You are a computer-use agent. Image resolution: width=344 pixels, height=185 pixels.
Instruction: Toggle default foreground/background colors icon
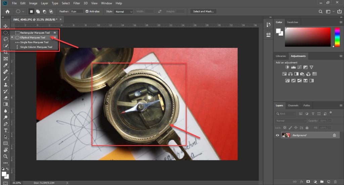3,169
